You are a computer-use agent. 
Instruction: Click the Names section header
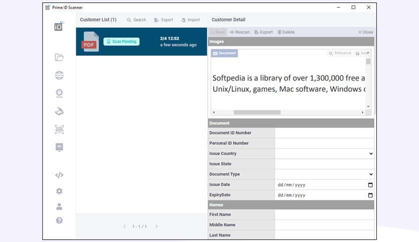(291, 204)
